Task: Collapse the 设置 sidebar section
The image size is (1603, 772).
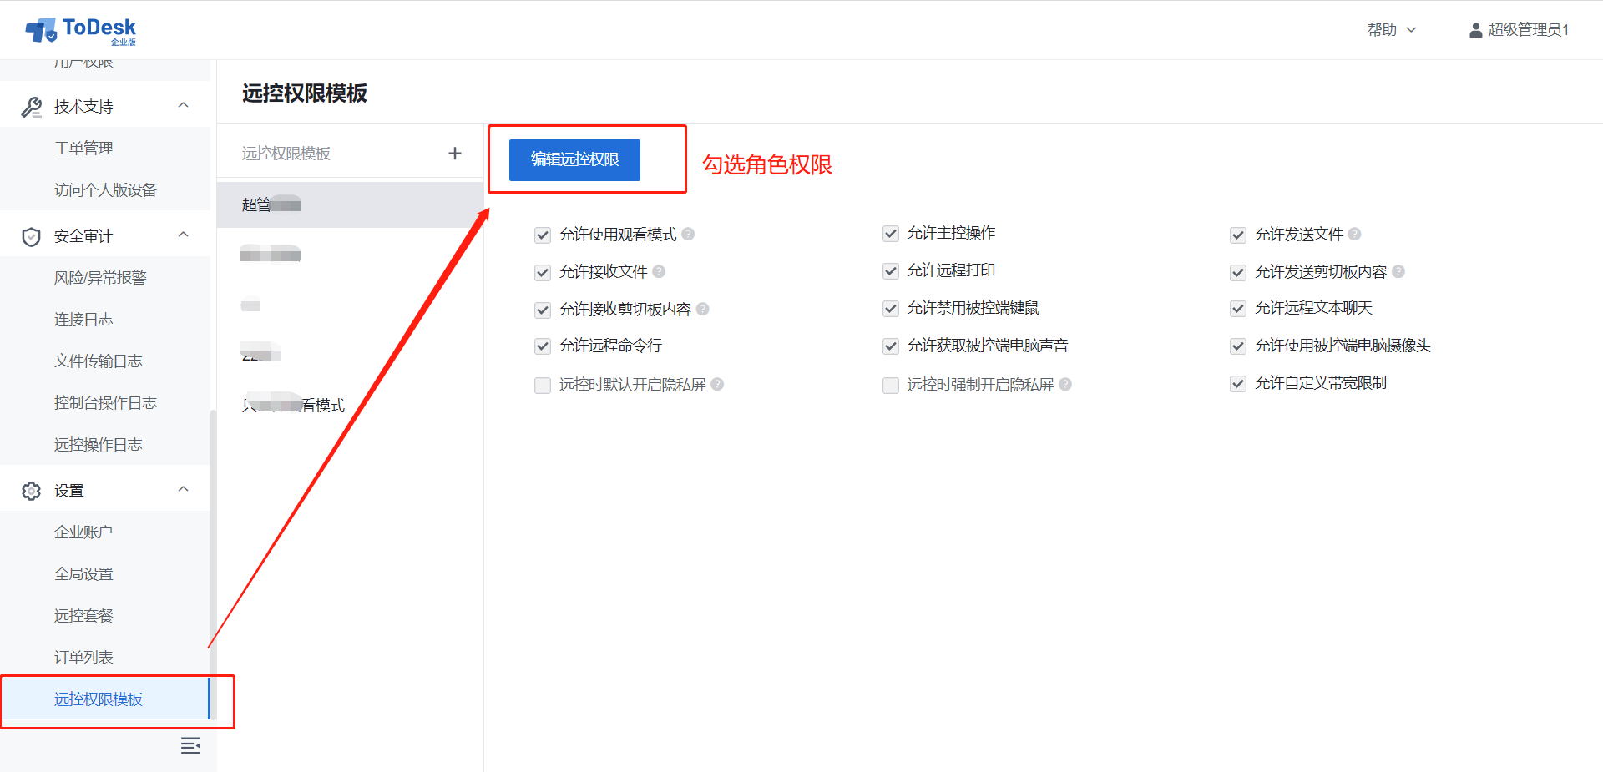Action: click(184, 490)
